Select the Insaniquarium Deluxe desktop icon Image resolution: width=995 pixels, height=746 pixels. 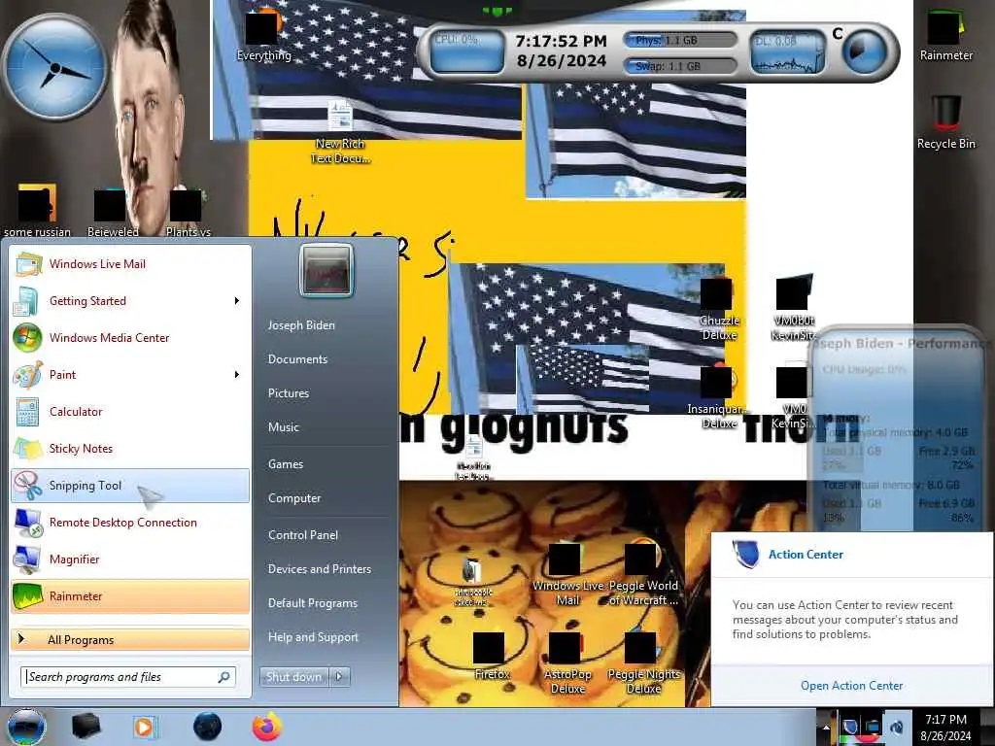point(718,397)
